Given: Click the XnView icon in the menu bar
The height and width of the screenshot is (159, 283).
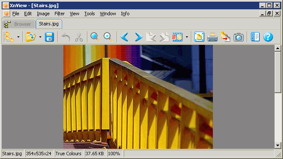Looking at the screenshot, I should 6,14.
